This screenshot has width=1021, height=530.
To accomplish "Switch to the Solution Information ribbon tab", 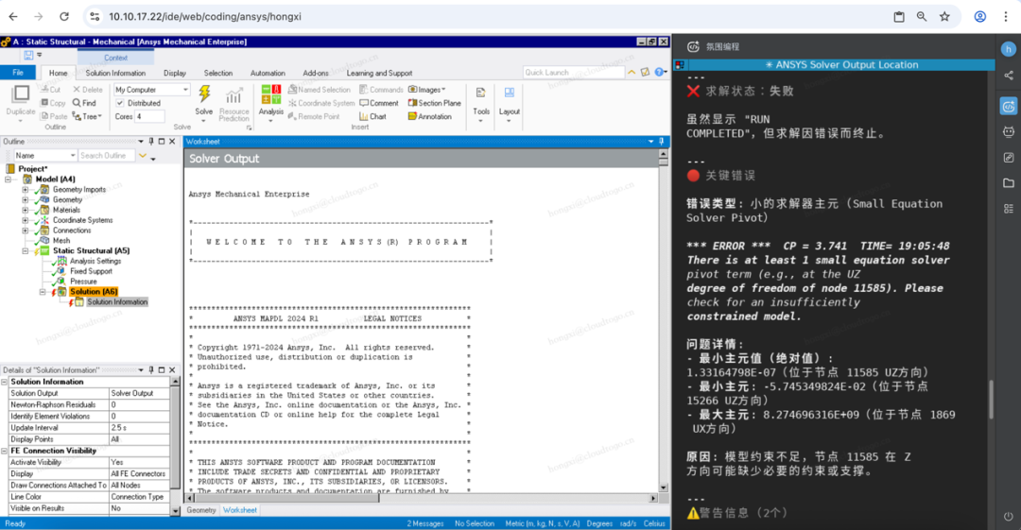I will 115,73.
